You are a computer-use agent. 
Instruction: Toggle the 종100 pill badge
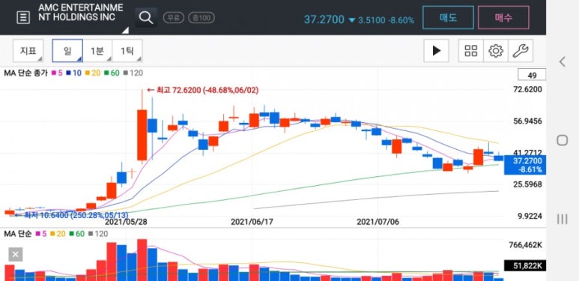click(201, 18)
